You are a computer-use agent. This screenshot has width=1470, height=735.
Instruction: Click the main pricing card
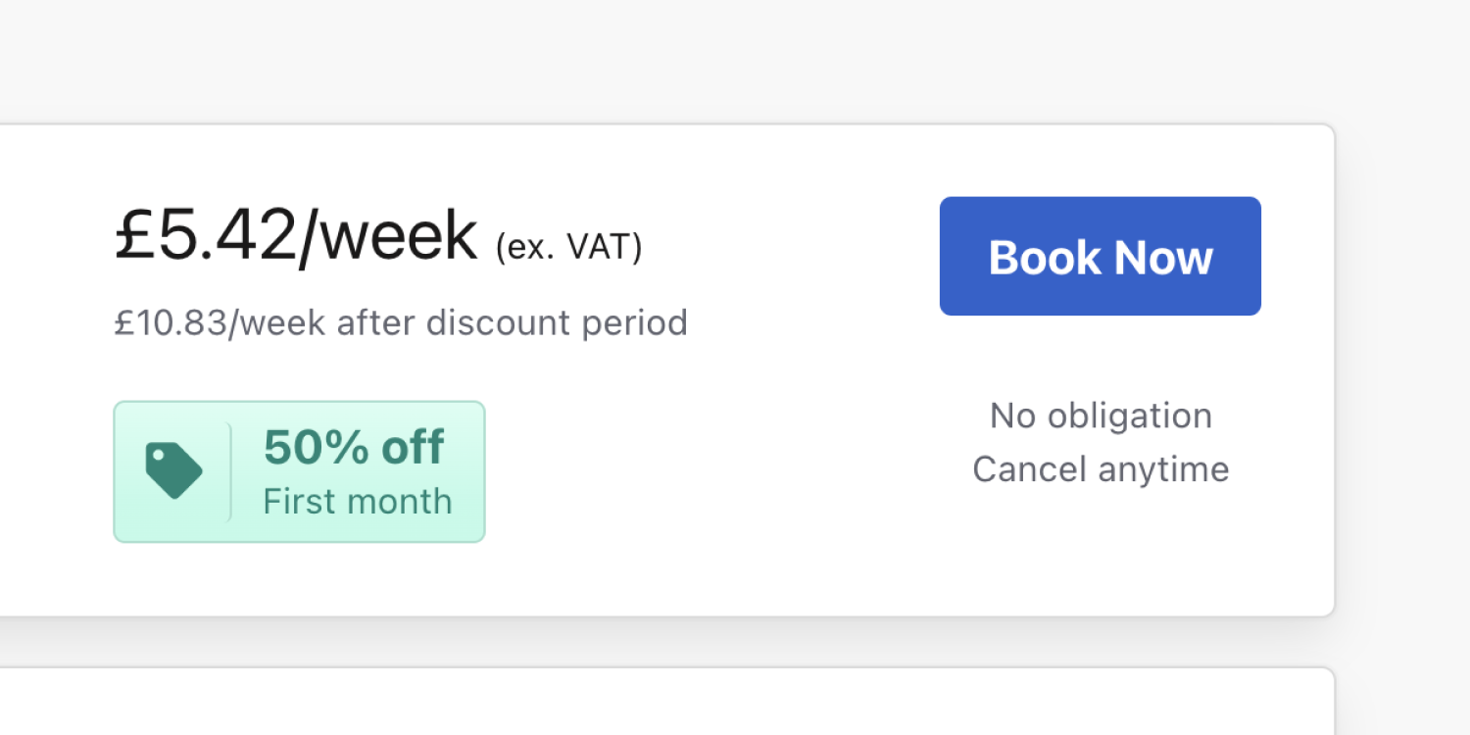666,367
